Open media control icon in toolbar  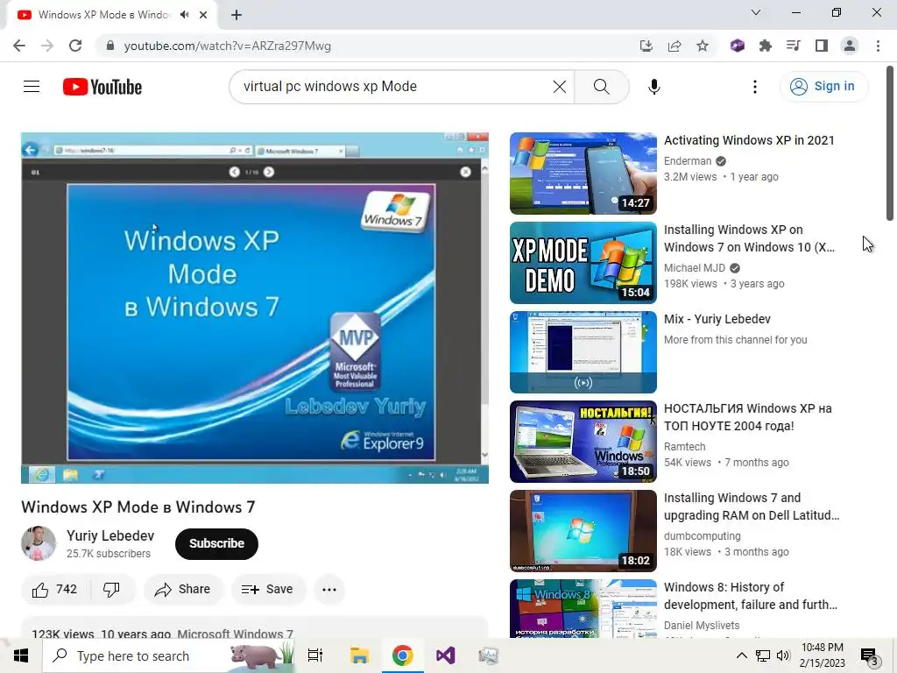click(793, 46)
